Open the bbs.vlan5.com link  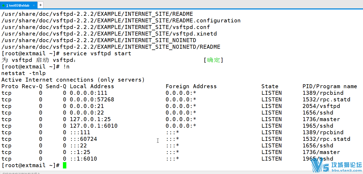pos(346,171)
